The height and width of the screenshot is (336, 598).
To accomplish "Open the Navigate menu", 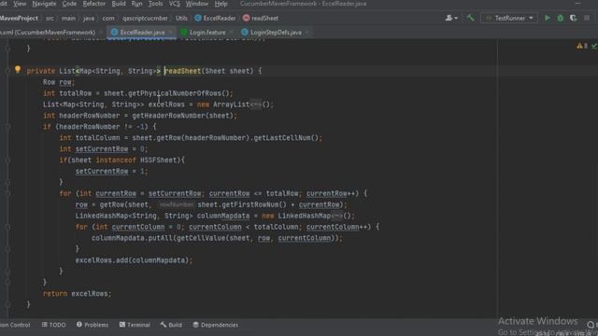I will click(x=44, y=4).
